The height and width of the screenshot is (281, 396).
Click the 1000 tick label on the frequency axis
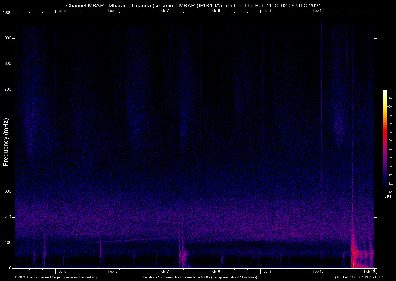tap(7, 13)
